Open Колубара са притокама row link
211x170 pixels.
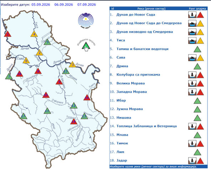(x=138, y=74)
